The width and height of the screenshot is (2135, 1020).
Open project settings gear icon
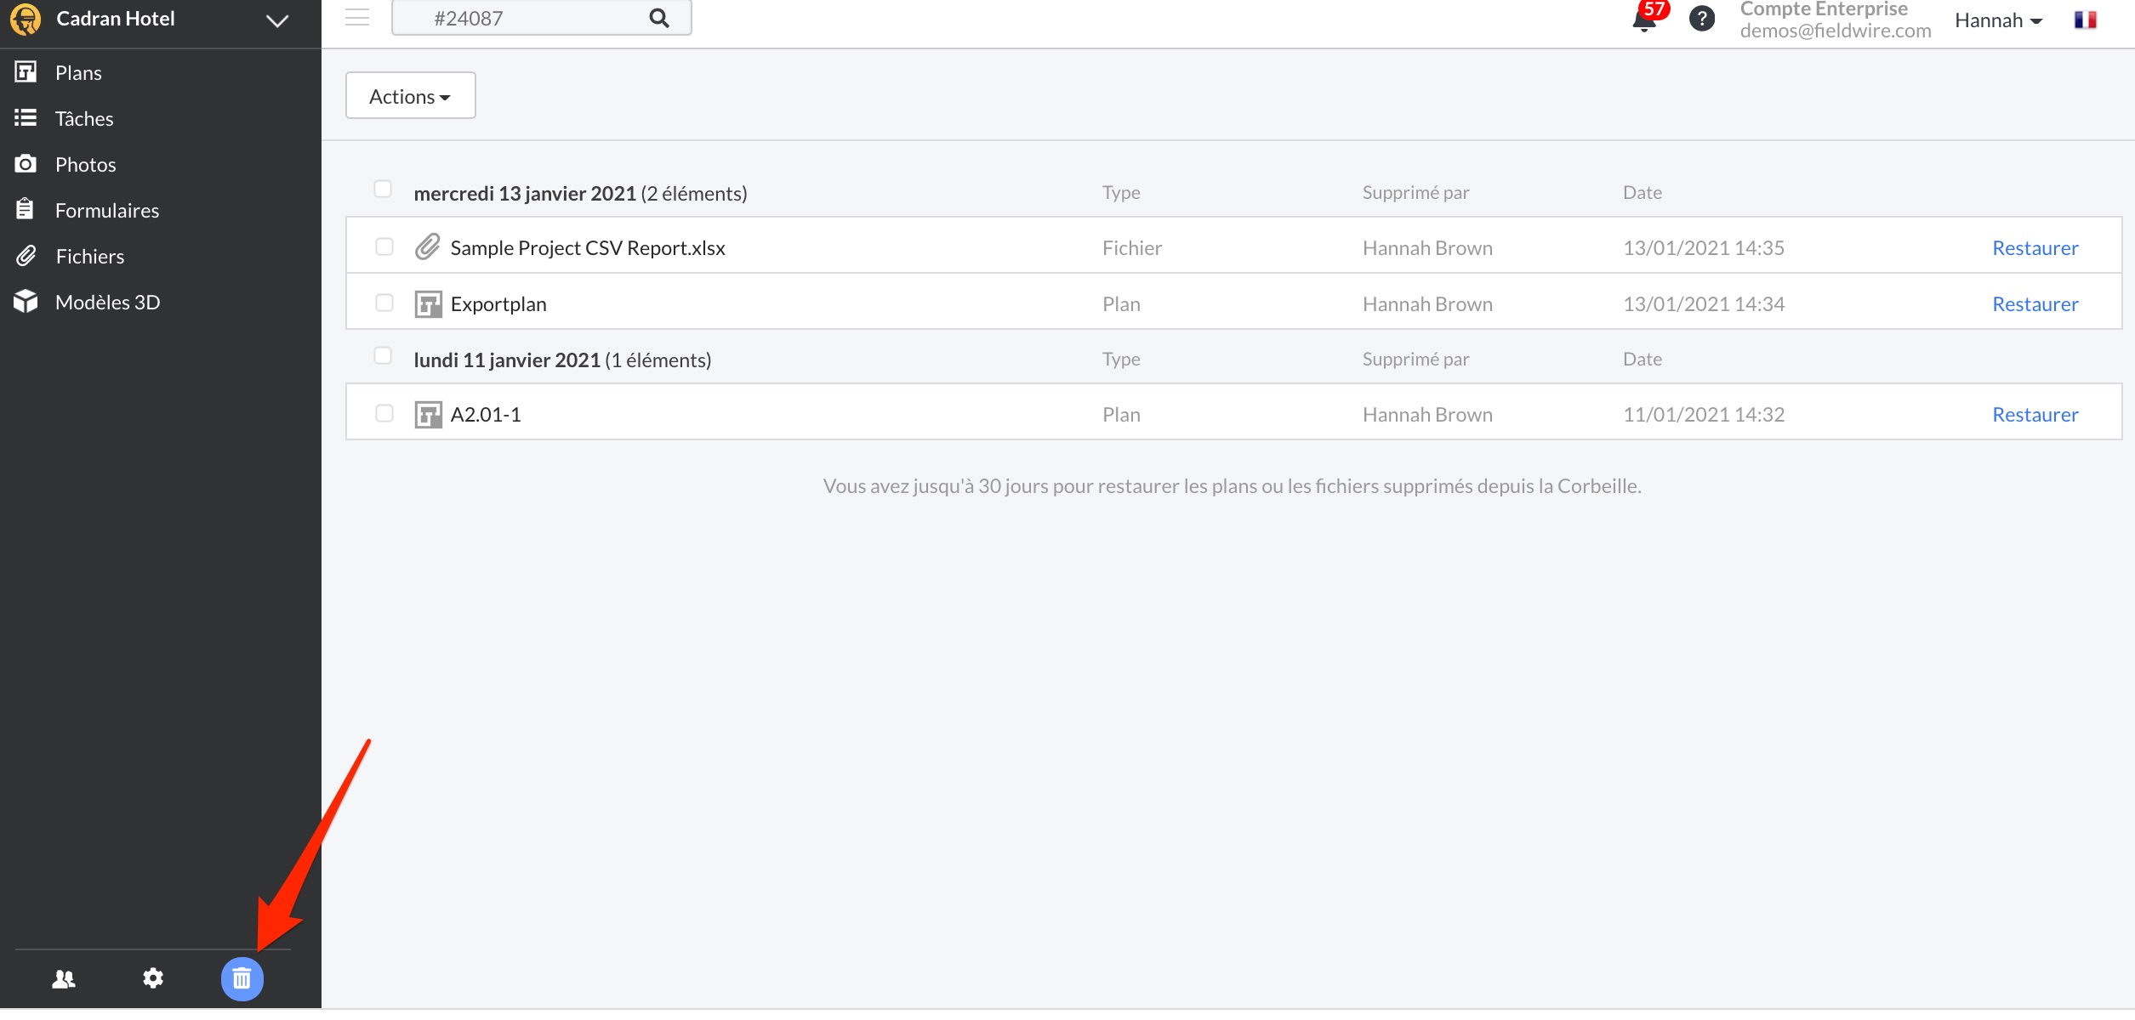click(153, 978)
